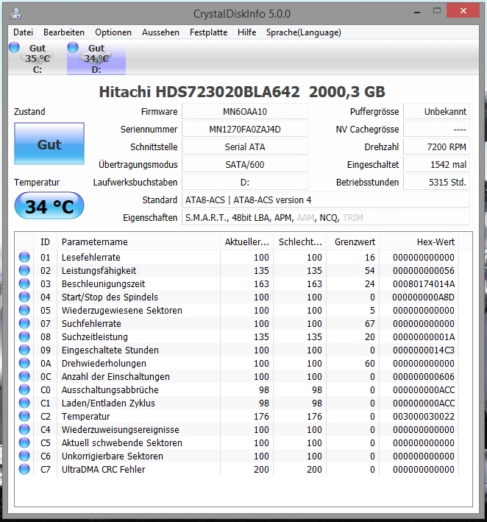The width and height of the screenshot is (487, 522).
Task: Click the Drehzahl field 7200 RPM
Action: (436, 147)
